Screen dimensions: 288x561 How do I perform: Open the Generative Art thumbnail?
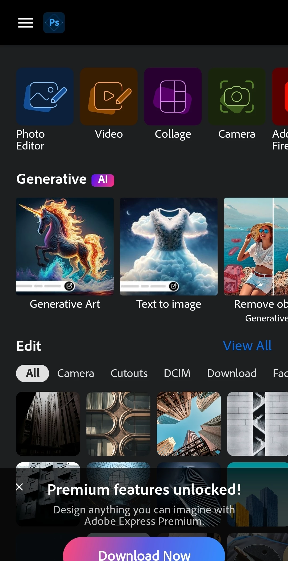click(x=65, y=247)
